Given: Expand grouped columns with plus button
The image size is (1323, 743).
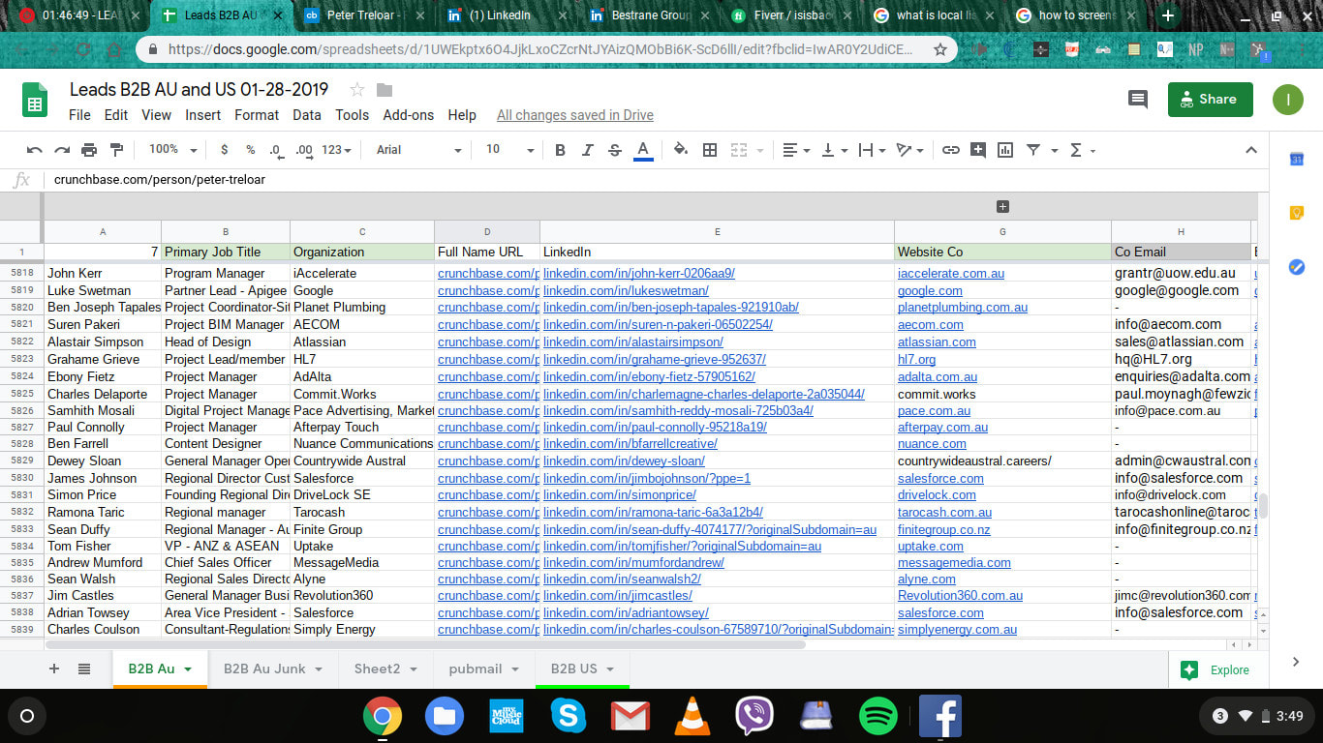Looking at the screenshot, I should click(1002, 206).
